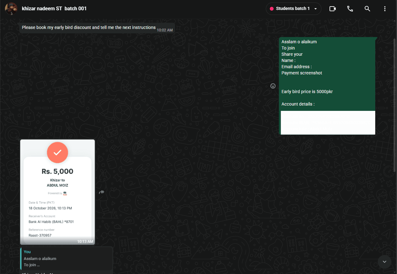
Task: Click the 'Payment screenshot' line in green message
Action: pyautogui.click(x=302, y=73)
